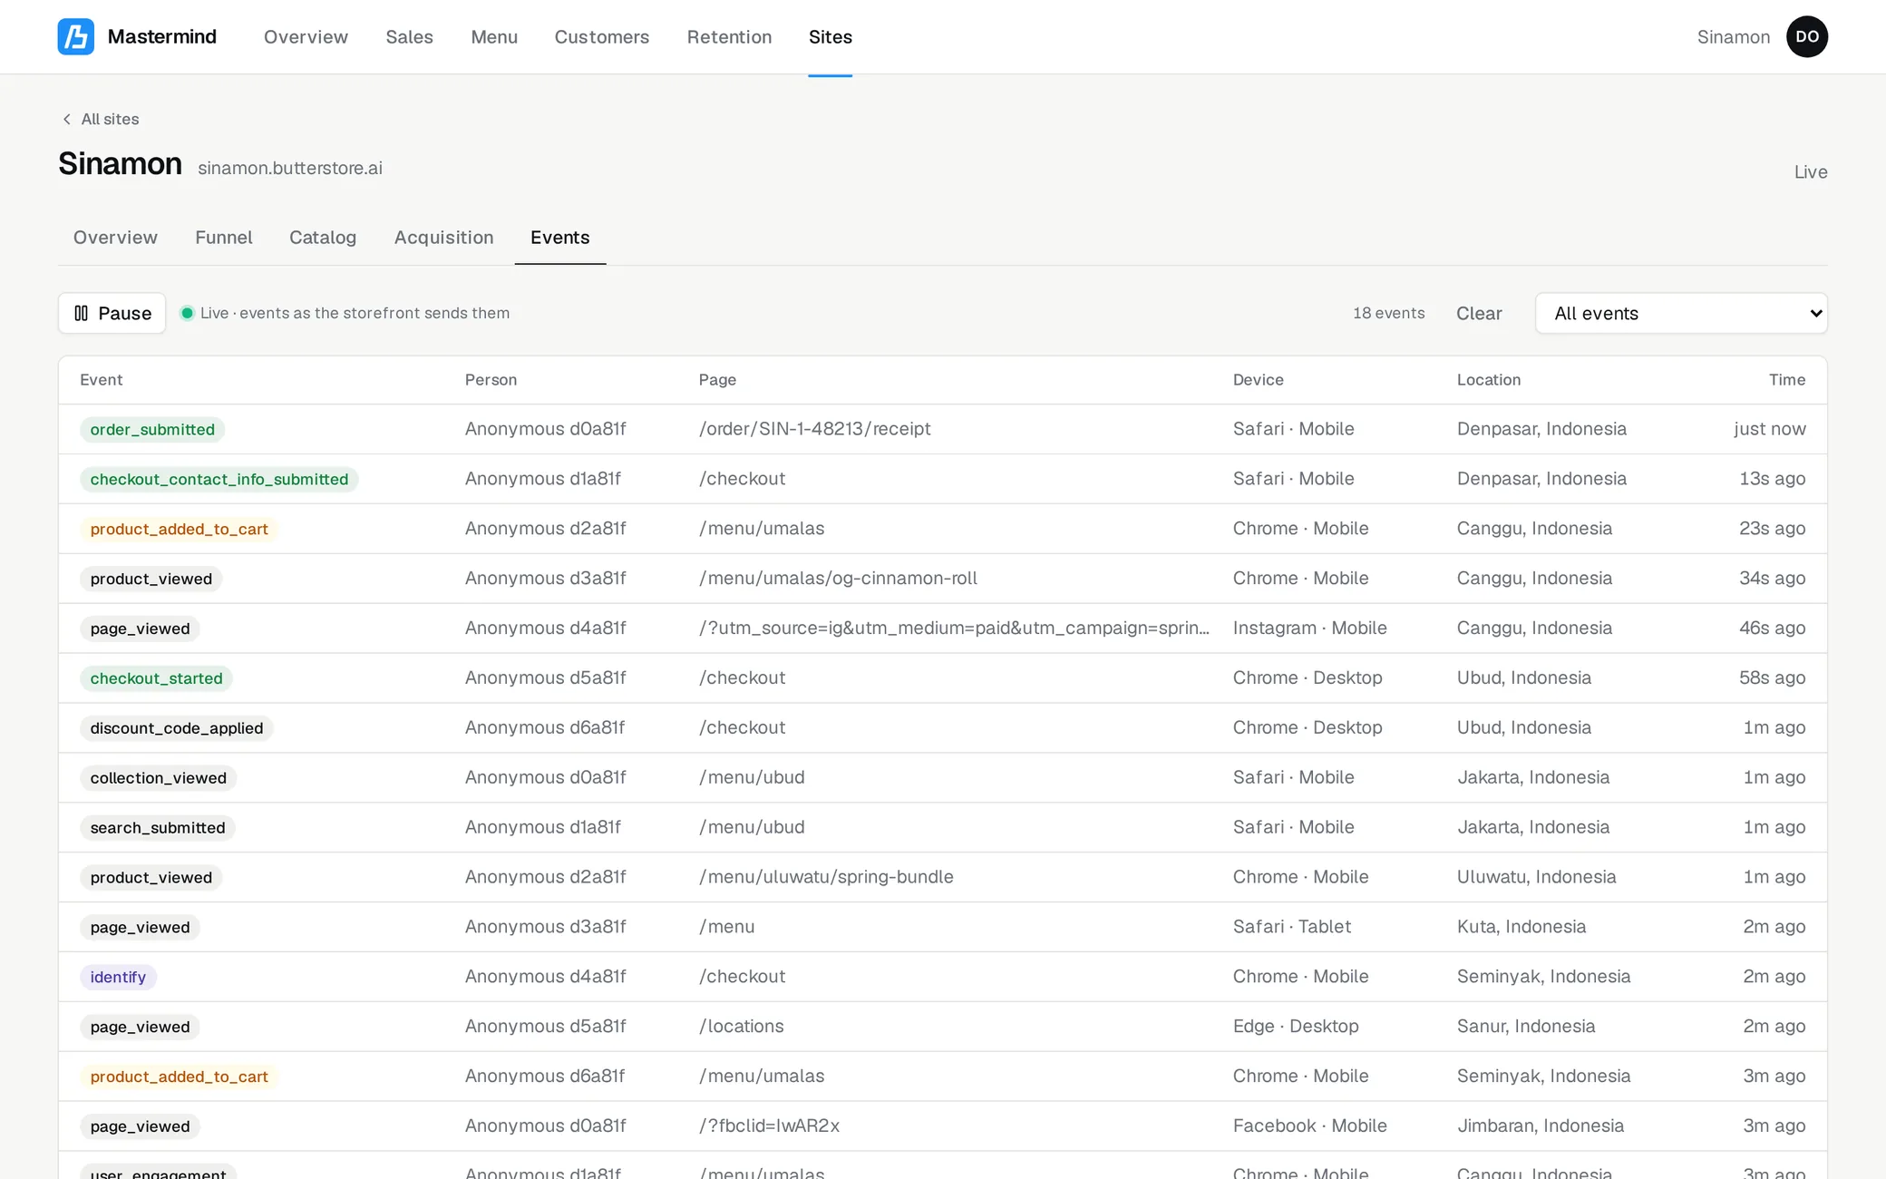1886x1179 pixels.
Task: Click the sinamon.butterstore.ai site URL
Action: point(290,169)
